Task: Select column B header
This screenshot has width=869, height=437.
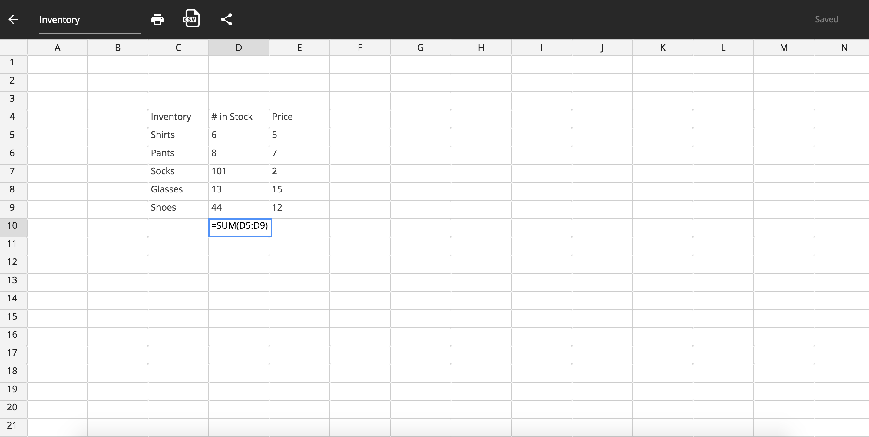Action: point(118,48)
